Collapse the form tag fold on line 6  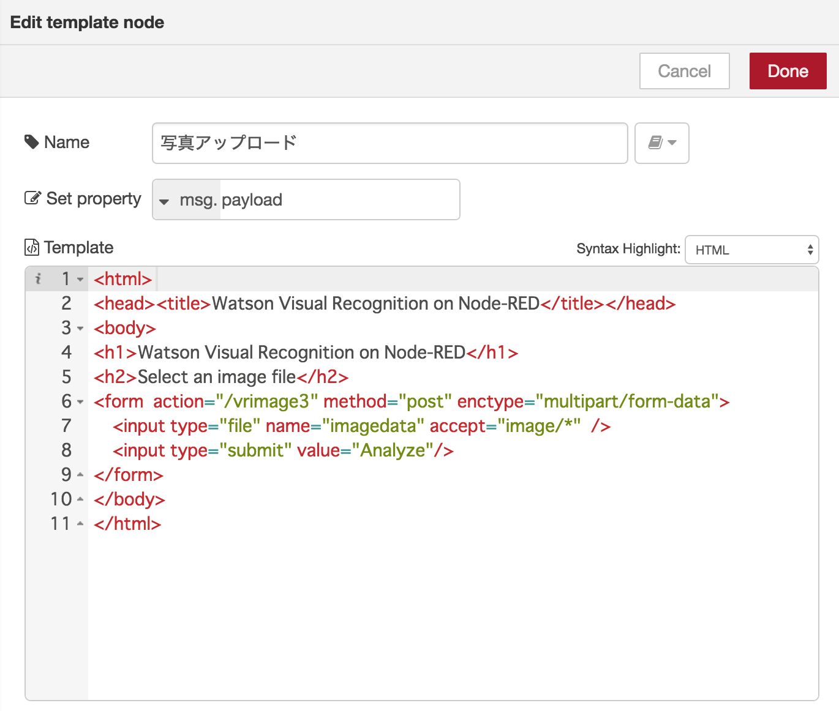(80, 401)
